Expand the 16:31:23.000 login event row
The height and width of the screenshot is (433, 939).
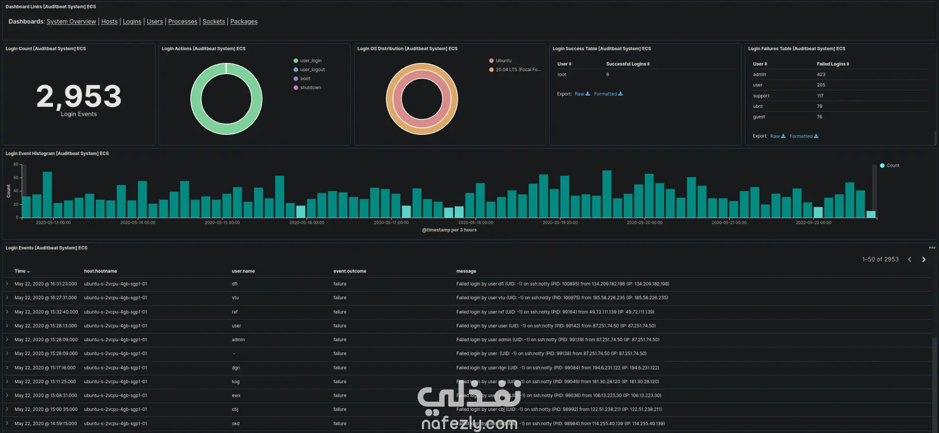click(7, 284)
